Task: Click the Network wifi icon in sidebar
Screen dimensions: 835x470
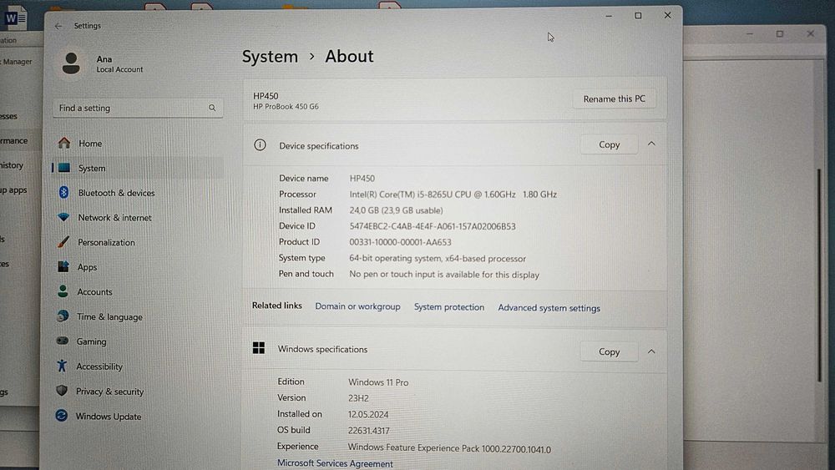Action: coord(63,217)
